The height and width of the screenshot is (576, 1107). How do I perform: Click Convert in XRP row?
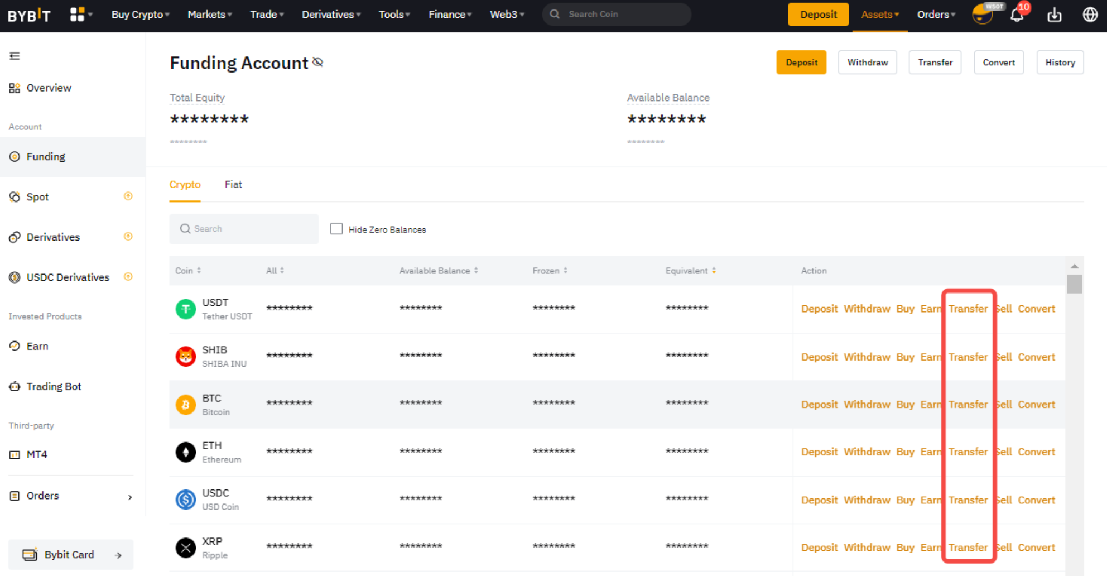point(1036,548)
